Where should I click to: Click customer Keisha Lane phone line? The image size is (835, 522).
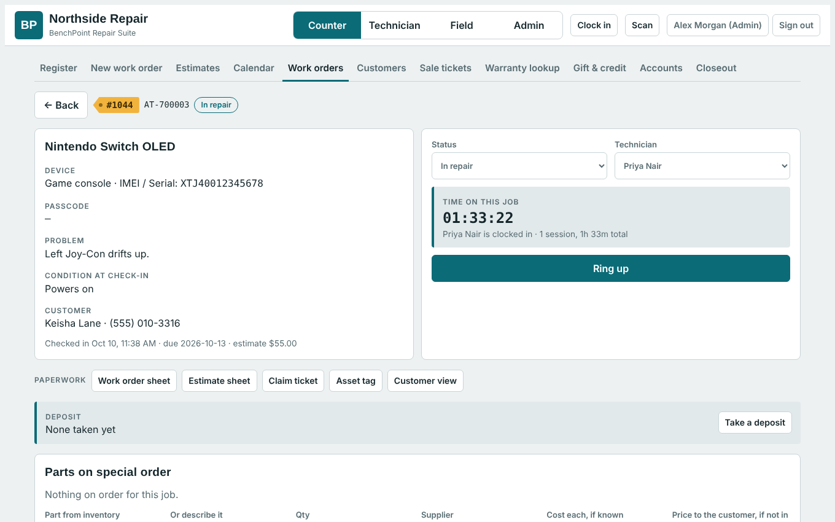tap(112, 323)
